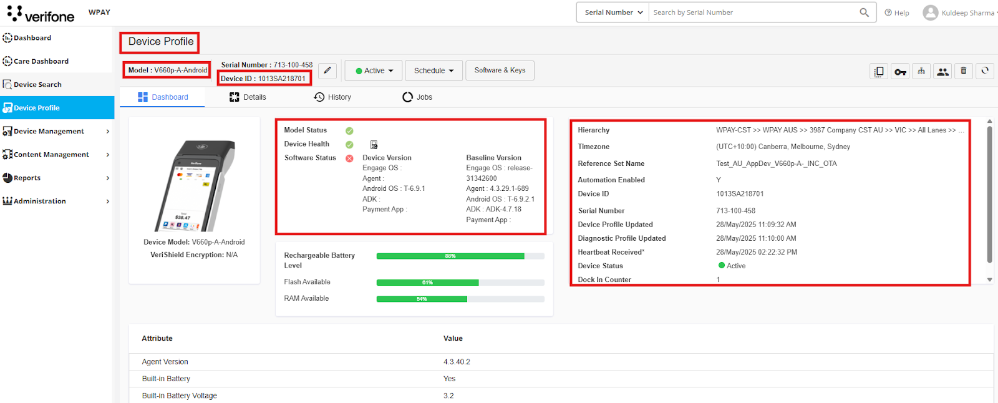Click the Administration sidebar icon

pyautogui.click(x=7, y=201)
